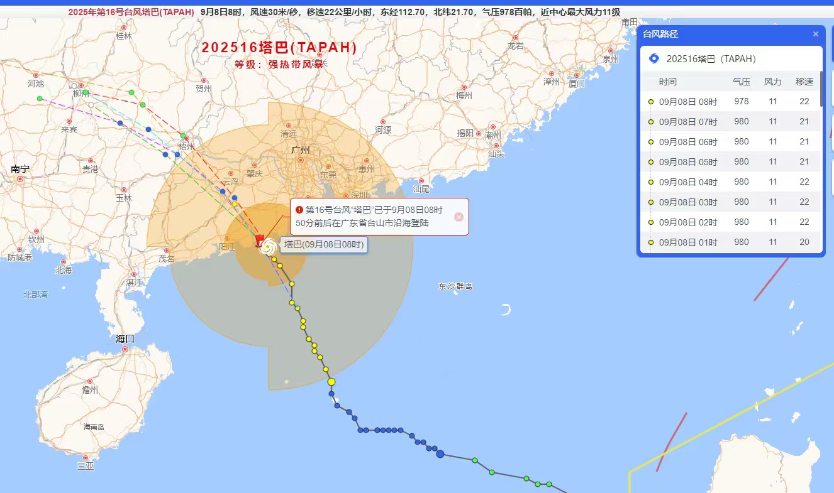834x493 pixels.
Task: Select the 09月08日 01时 track record
Action: tap(730, 242)
